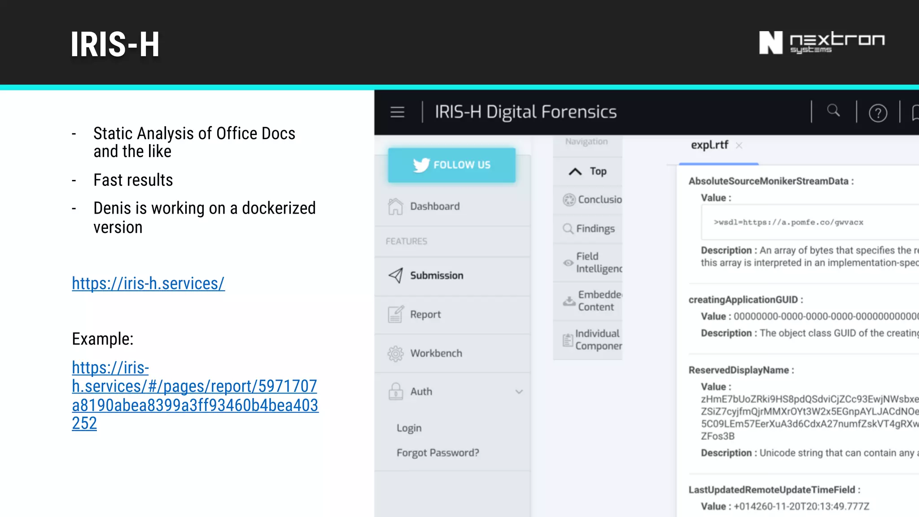919x517 pixels.
Task: Go to Field Intelligence section
Action: click(588, 263)
